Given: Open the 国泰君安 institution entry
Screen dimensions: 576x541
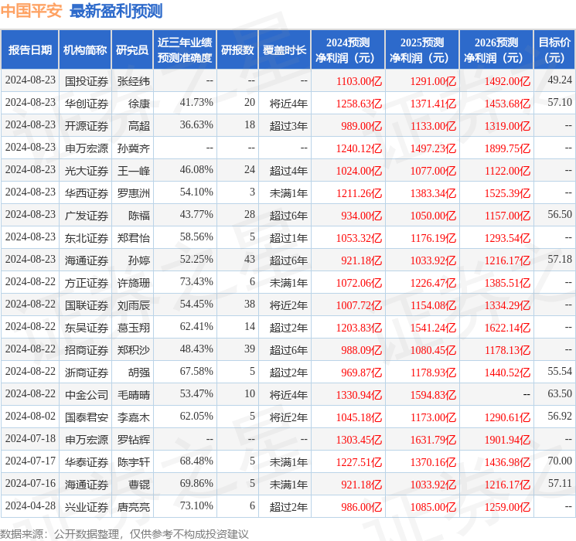Looking at the screenshot, I should click(x=87, y=417).
